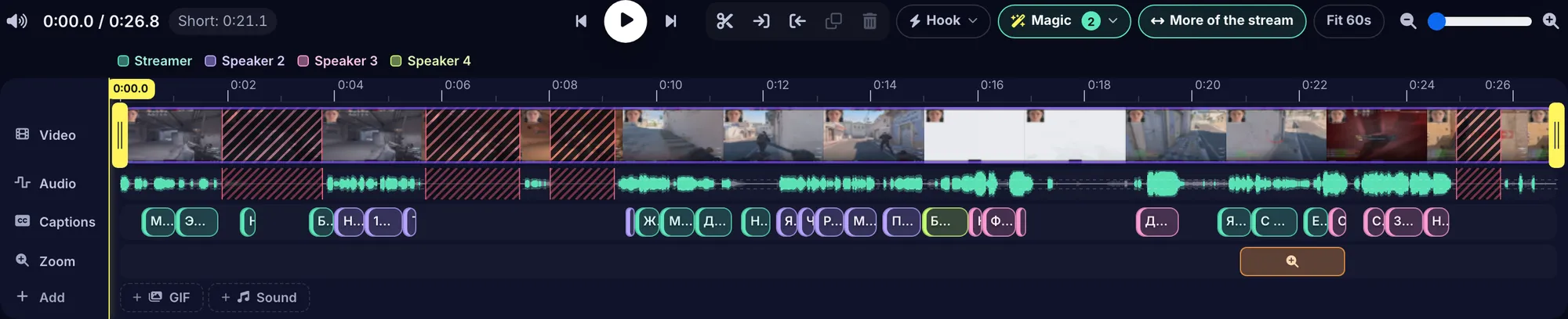Duplicate the selected segment
This screenshot has height=319, width=1568.
coord(833,21)
